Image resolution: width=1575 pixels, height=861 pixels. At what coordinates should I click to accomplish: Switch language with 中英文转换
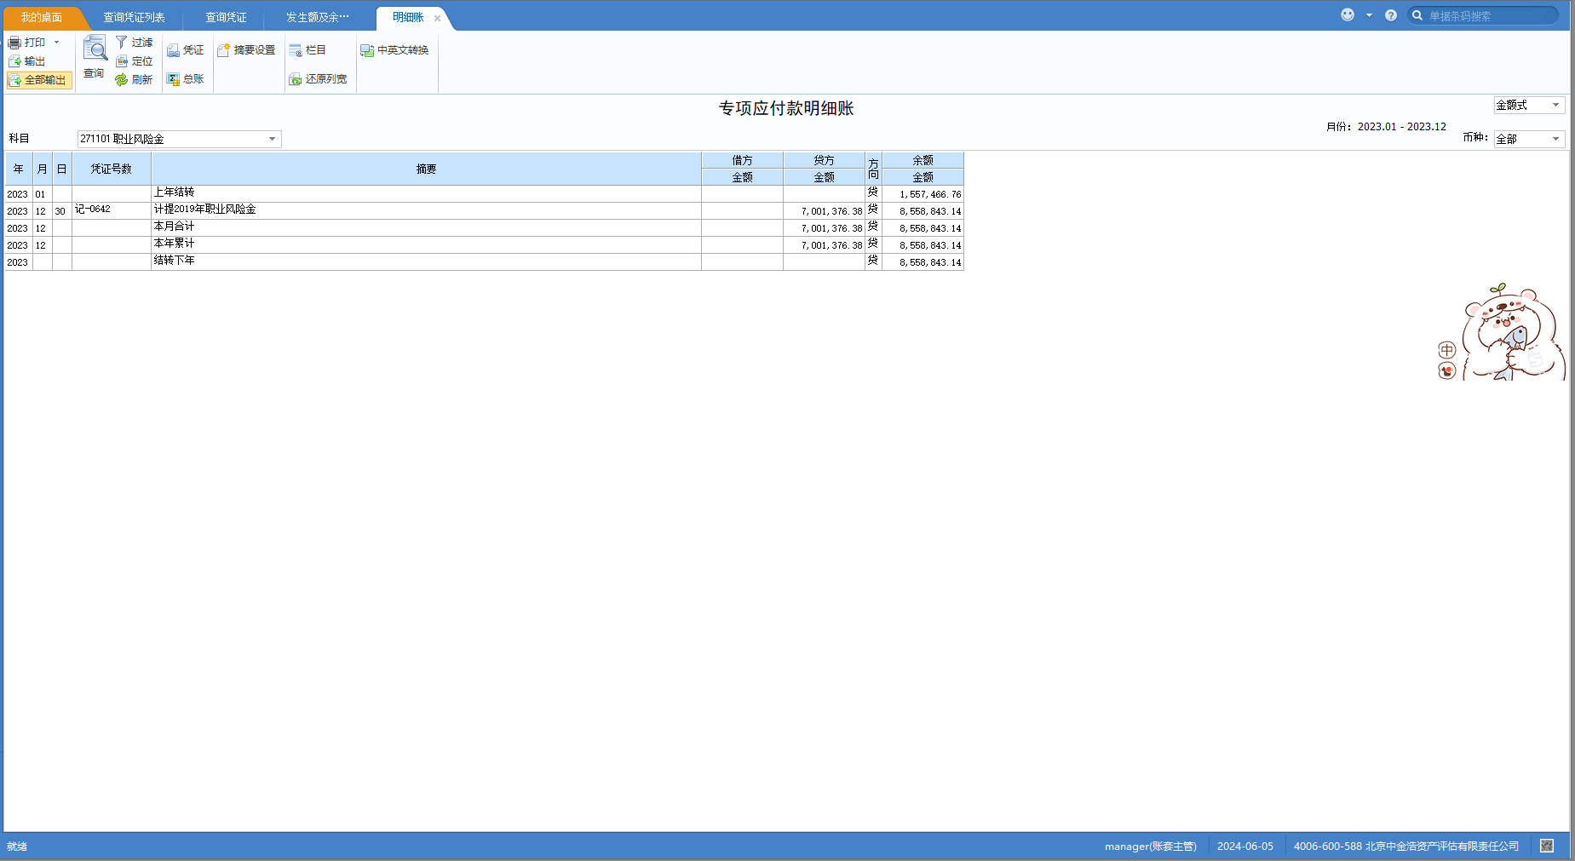point(394,50)
